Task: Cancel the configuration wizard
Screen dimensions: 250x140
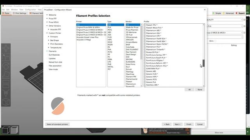Action: (200, 124)
